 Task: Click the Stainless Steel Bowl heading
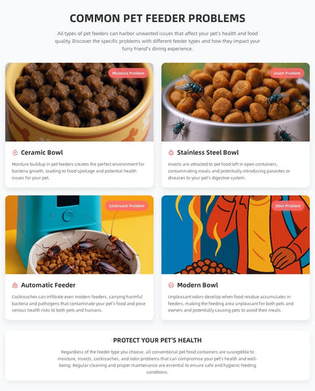click(208, 152)
